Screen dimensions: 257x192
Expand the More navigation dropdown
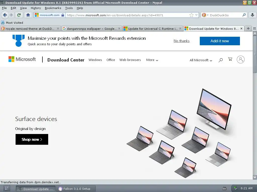pyautogui.click(x=152, y=60)
